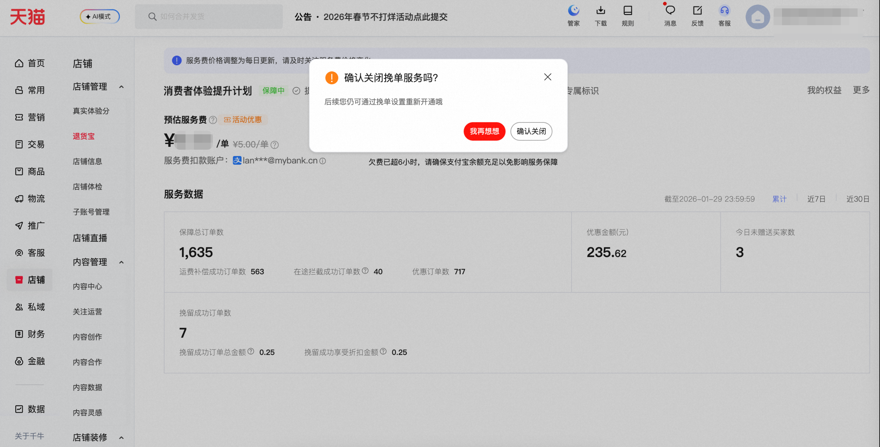This screenshot has width=880, height=447.
Task: Select the 近7日 time range tab
Action: pyautogui.click(x=816, y=199)
